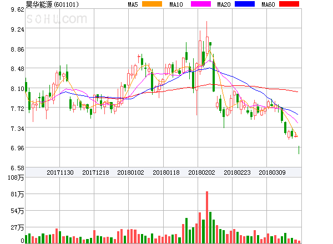Click the 6.58 price axis label
333x244 pixels.
coord(17,168)
